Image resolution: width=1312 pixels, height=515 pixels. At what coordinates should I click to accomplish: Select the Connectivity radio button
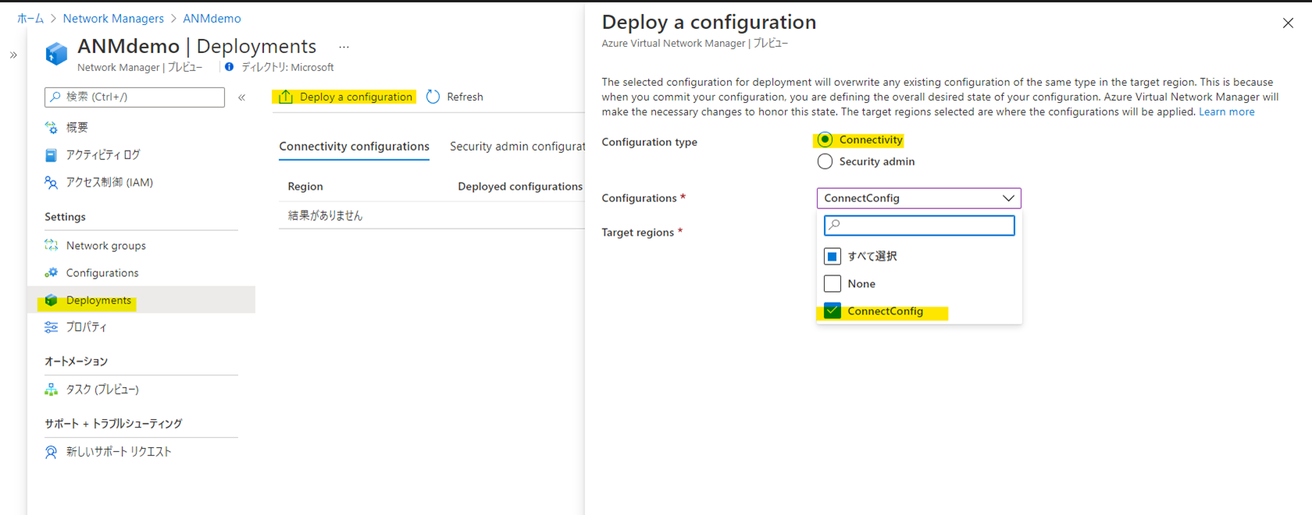[825, 140]
